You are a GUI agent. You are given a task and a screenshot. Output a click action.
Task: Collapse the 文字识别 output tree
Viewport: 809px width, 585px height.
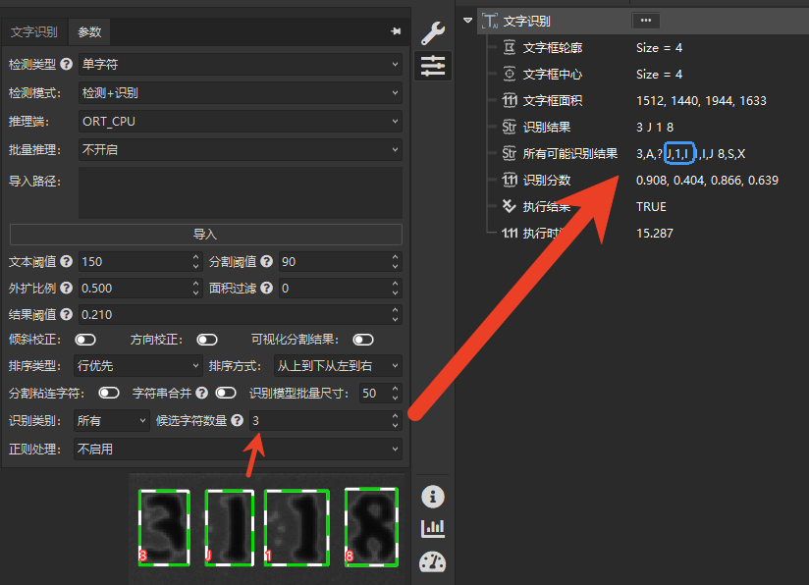pos(467,21)
